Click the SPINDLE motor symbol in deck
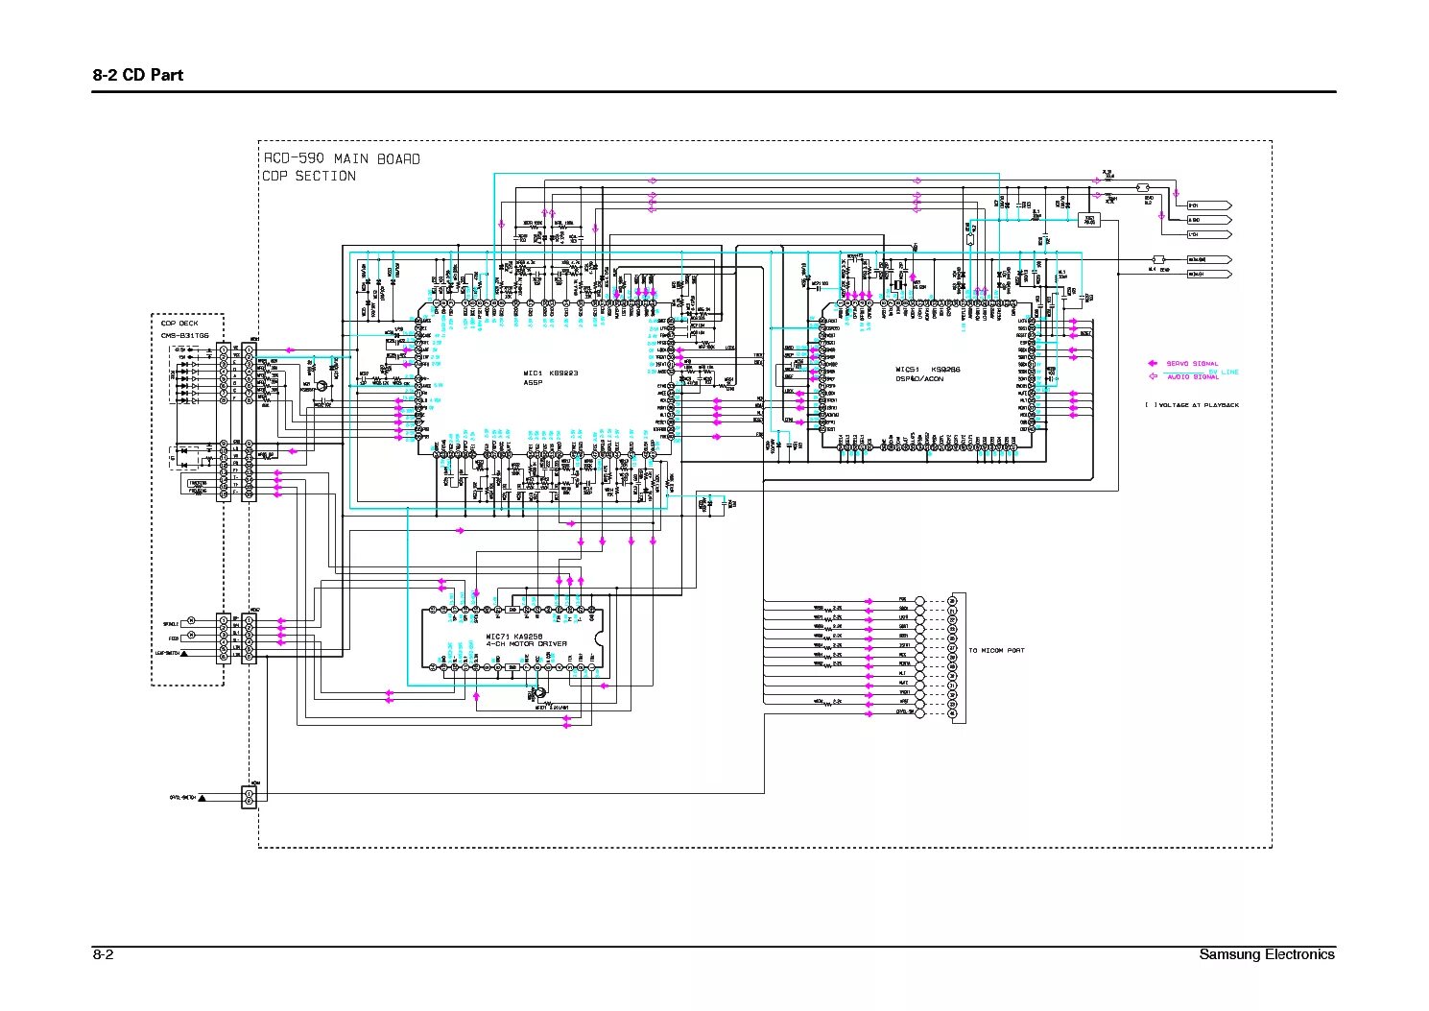1429x1011 pixels. [x=190, y=620]
